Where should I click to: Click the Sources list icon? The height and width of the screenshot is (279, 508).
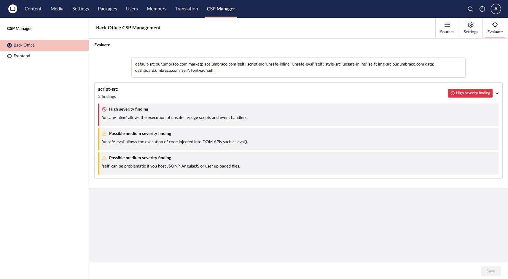tap(447, 25)
